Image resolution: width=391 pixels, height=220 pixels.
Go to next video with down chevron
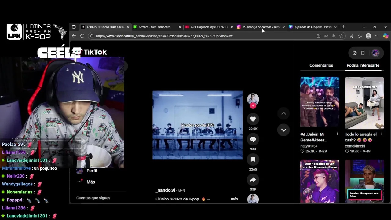tap(283, 130)
